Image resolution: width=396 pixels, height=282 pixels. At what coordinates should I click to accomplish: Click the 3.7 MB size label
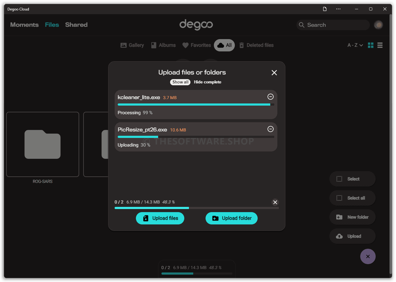coord(170,98)
